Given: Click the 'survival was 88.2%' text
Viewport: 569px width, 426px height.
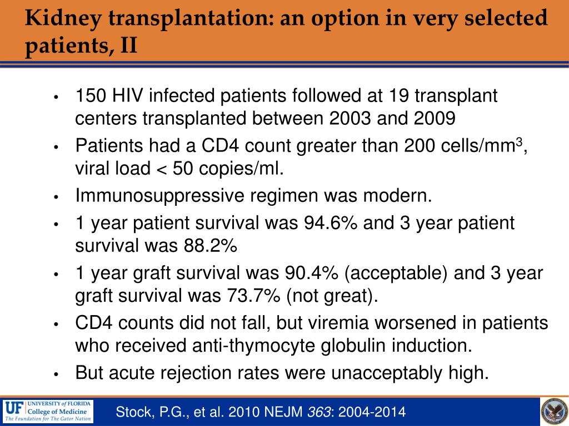Looking at the screenshot, I should [156, 246].
